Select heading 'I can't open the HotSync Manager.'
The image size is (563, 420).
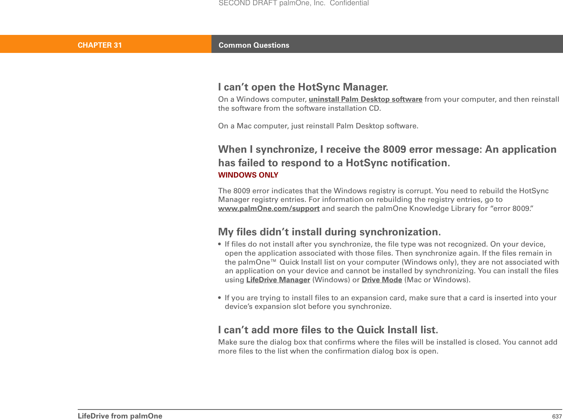[303, 87]
